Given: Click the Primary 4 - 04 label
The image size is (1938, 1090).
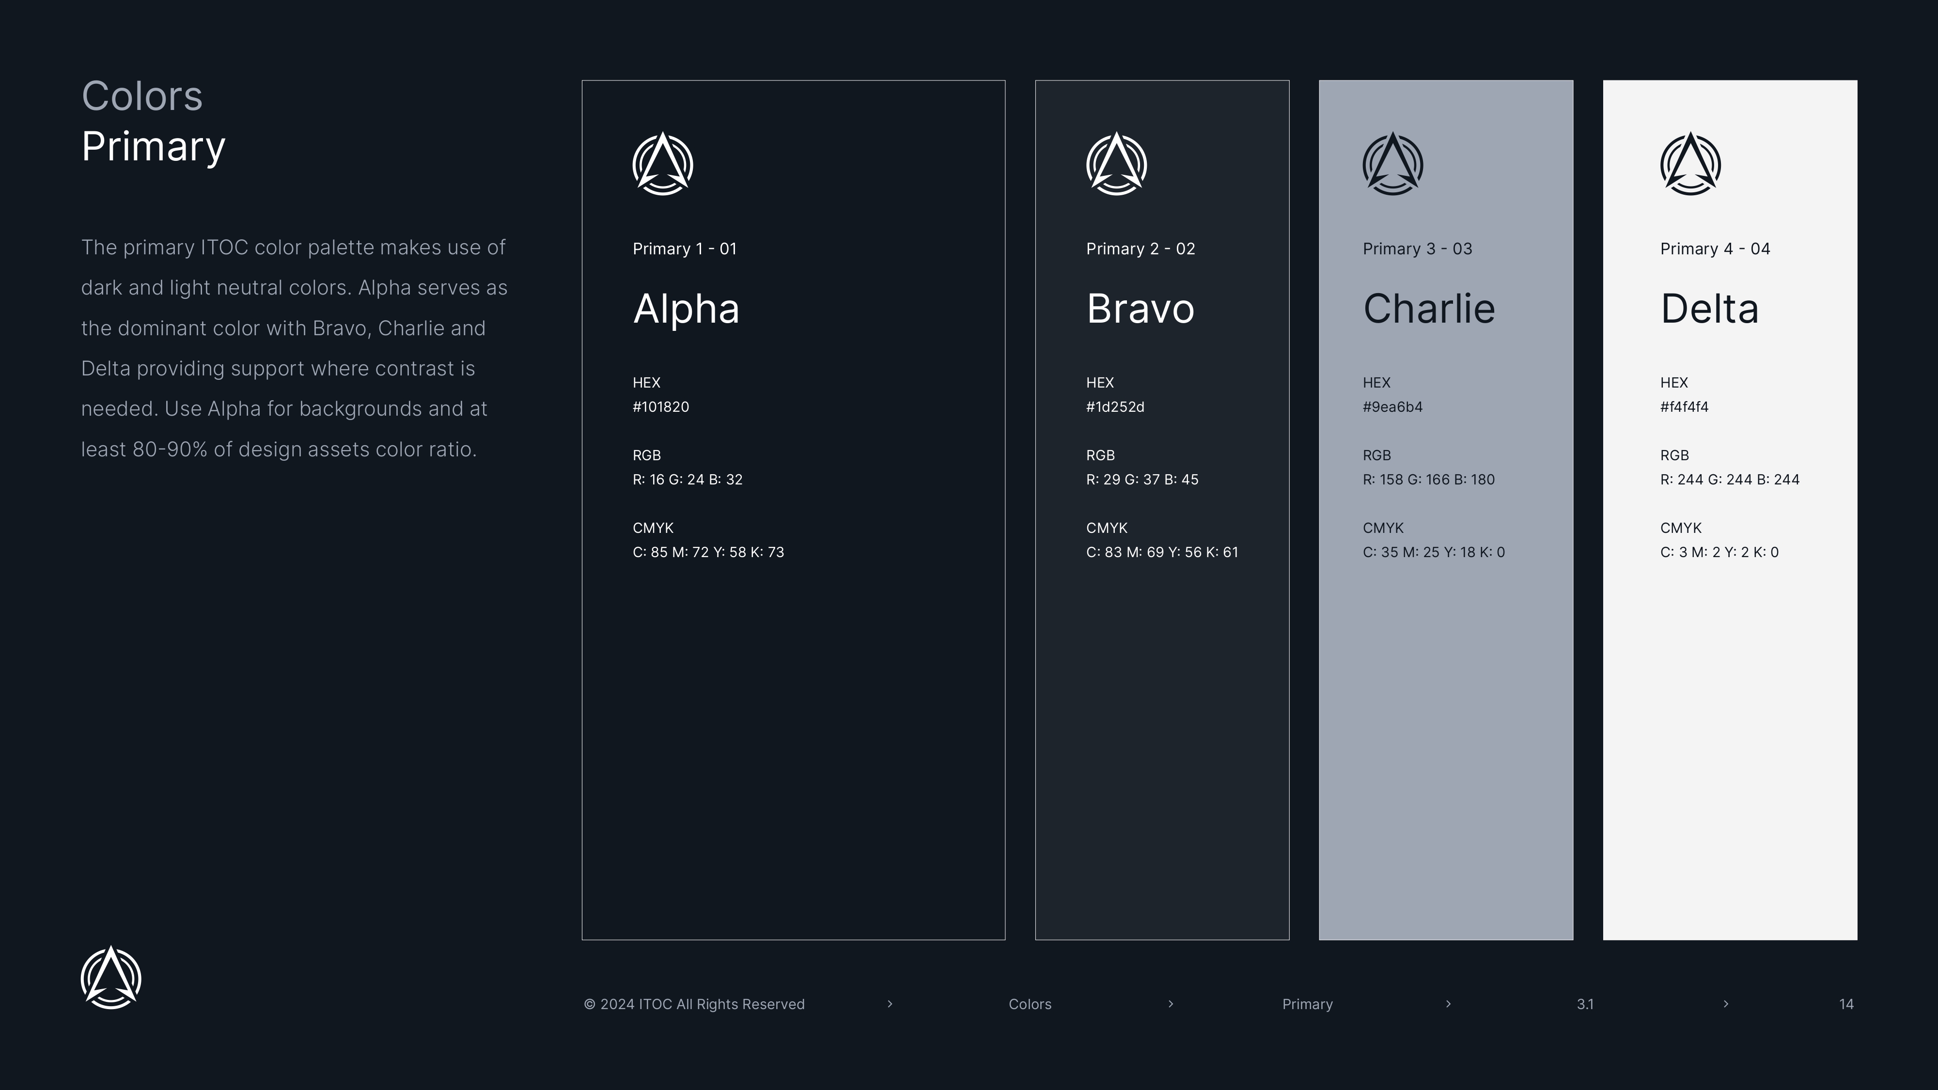Looking at the screenshot, I should (1715, 249).
